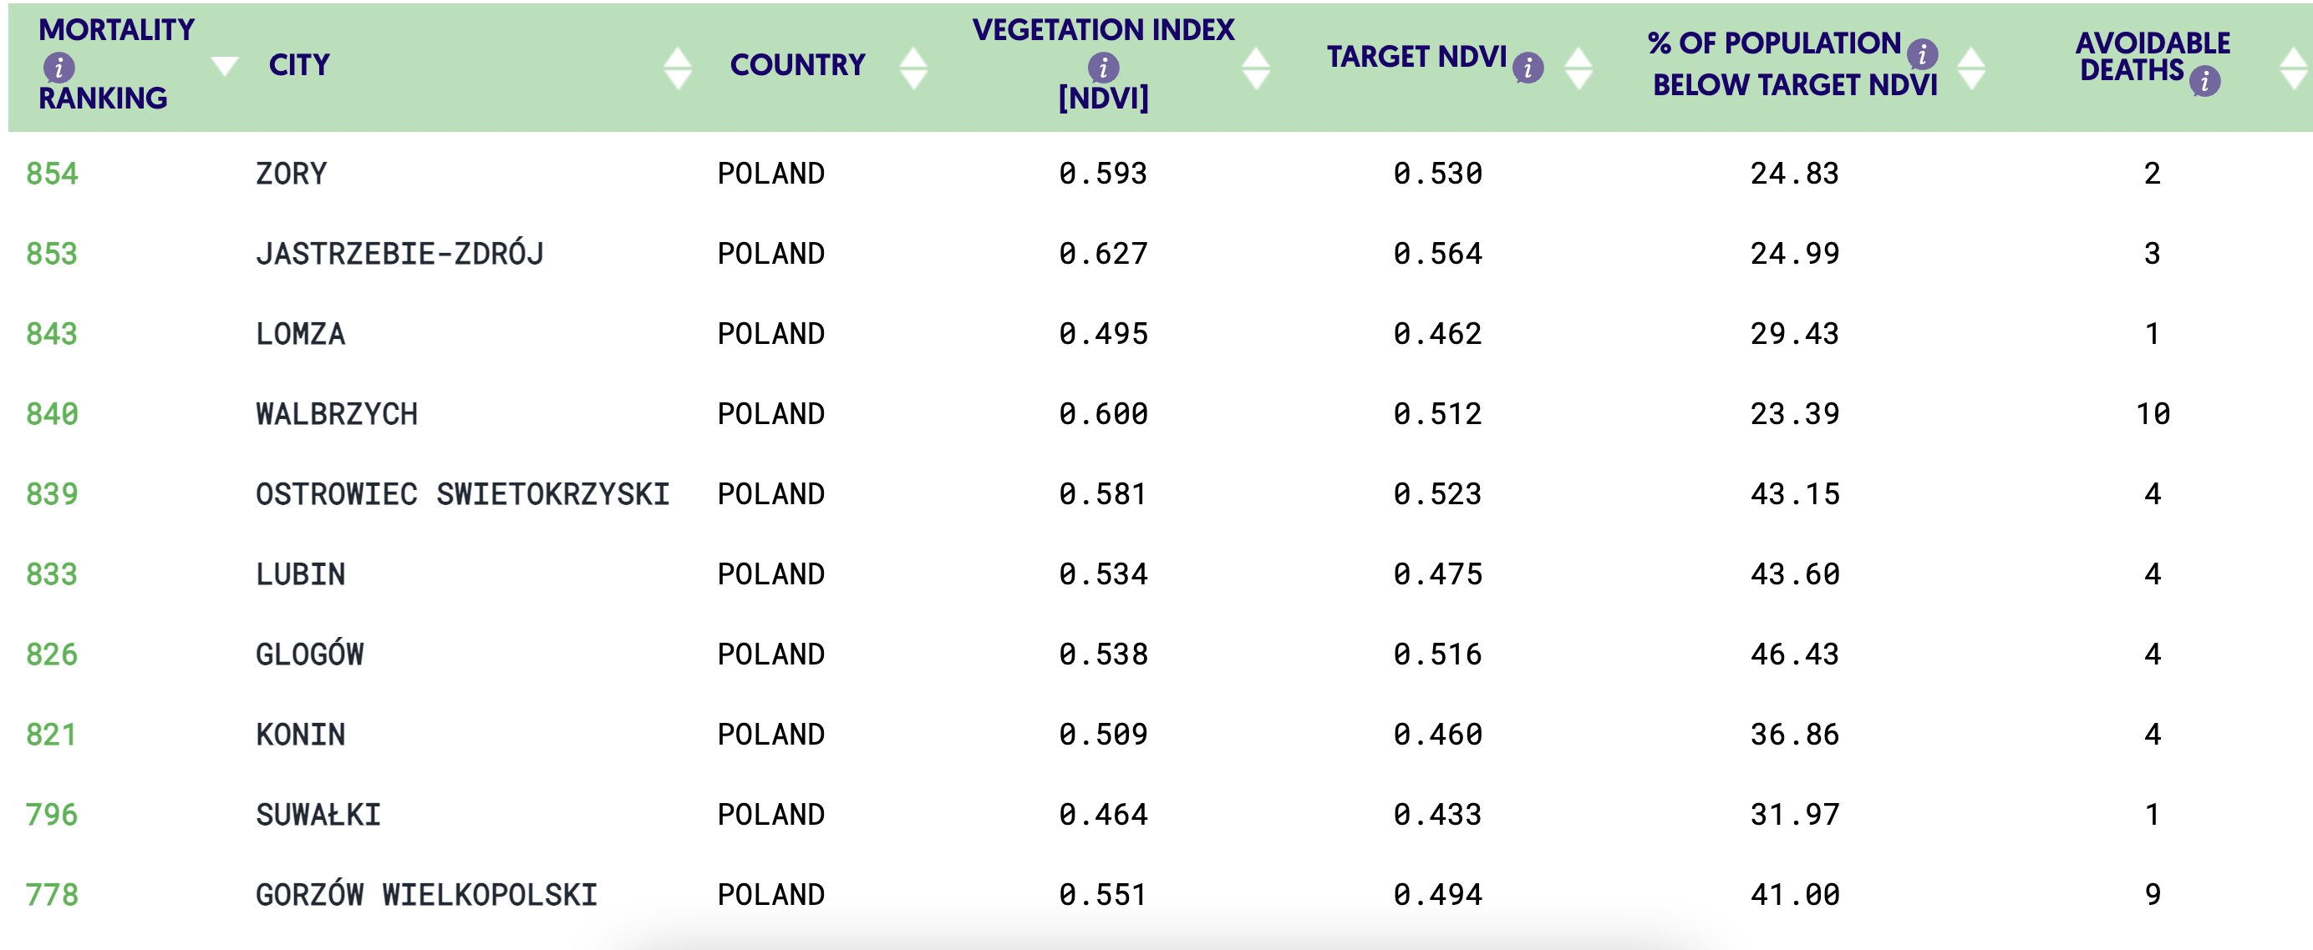Click ranking 839 Ostrowiec Swietokrzyski
Image resolution: width=2313 pixels, height=950 pixels.
pos(52,493)
